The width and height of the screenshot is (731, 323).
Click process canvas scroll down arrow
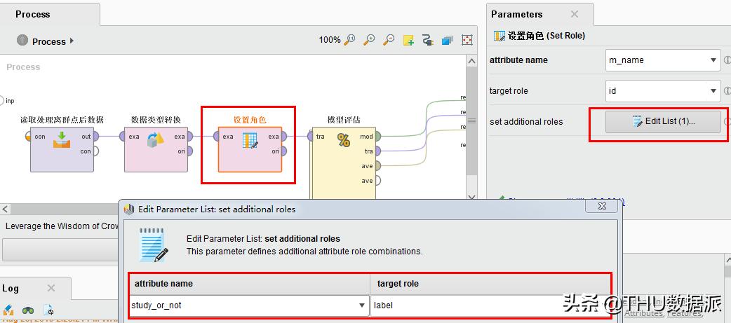point(472,198)
